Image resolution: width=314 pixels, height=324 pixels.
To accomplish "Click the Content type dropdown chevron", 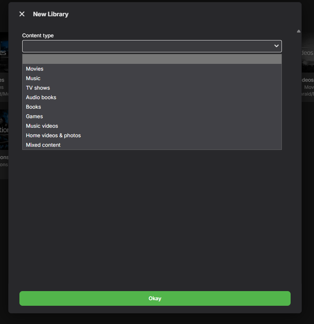I will pos(276,46).
